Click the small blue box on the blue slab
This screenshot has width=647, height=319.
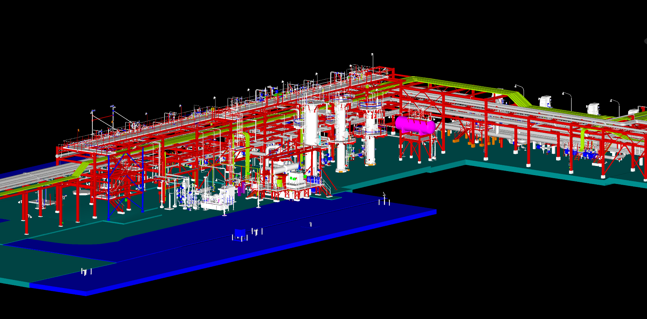240,234
